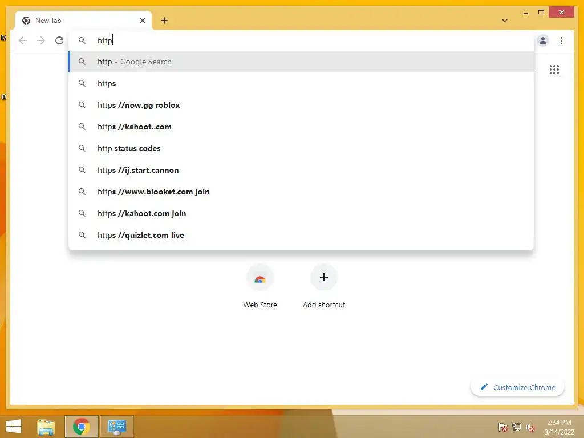
Task: Open the Control Panel taskbar icon
Action: [116, 427]
